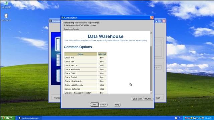
Task: Click Finish in the Database Configuration window
Action: coord(157,98)
